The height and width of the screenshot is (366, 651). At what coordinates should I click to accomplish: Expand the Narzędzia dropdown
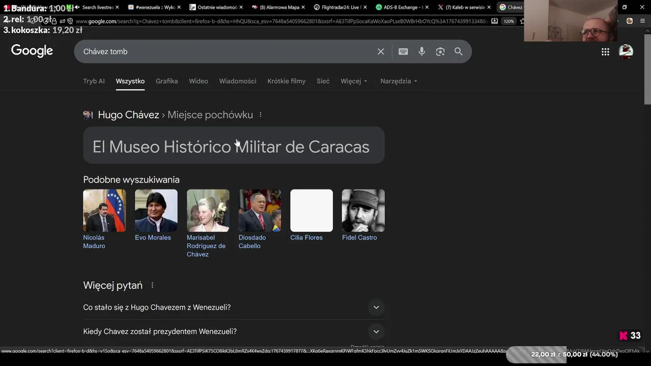tap(399, 81)
